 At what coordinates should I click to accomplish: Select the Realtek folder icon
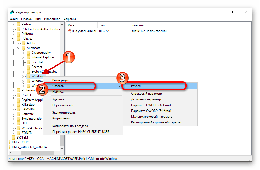click(x=18, y=95)
